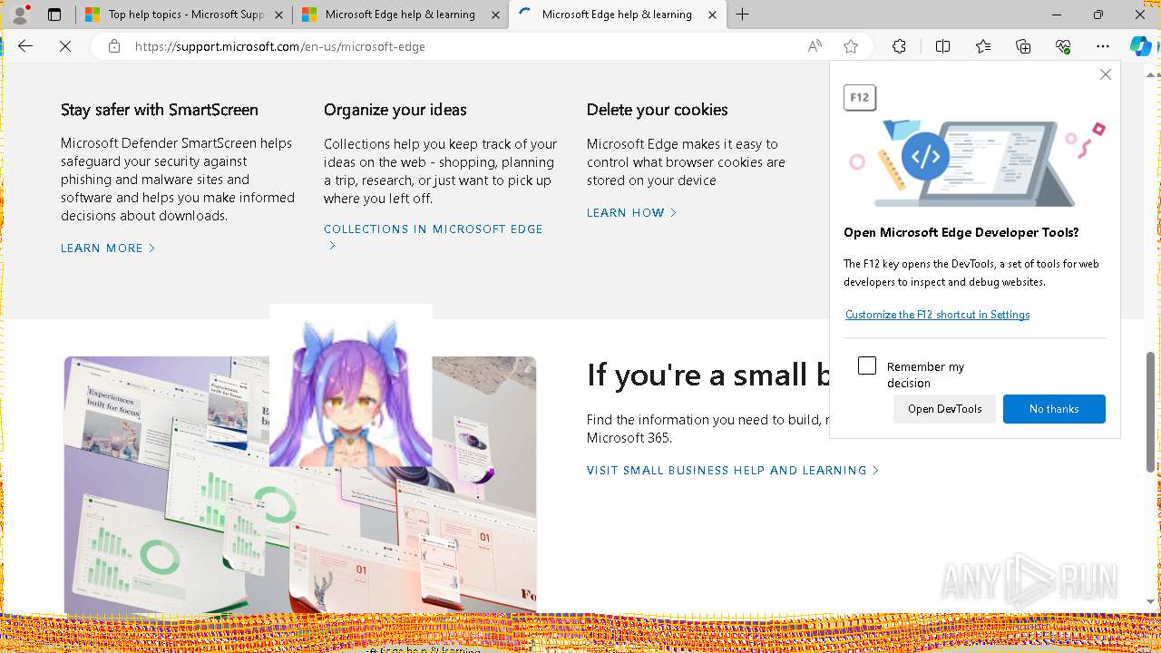Open Collections in Microsoft Edge link

coord(434,237)
